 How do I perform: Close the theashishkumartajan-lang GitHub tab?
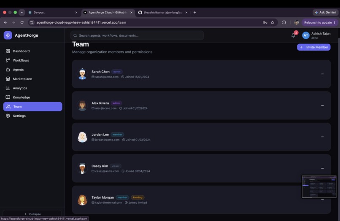pyautogui.click(x=186, y=12)
